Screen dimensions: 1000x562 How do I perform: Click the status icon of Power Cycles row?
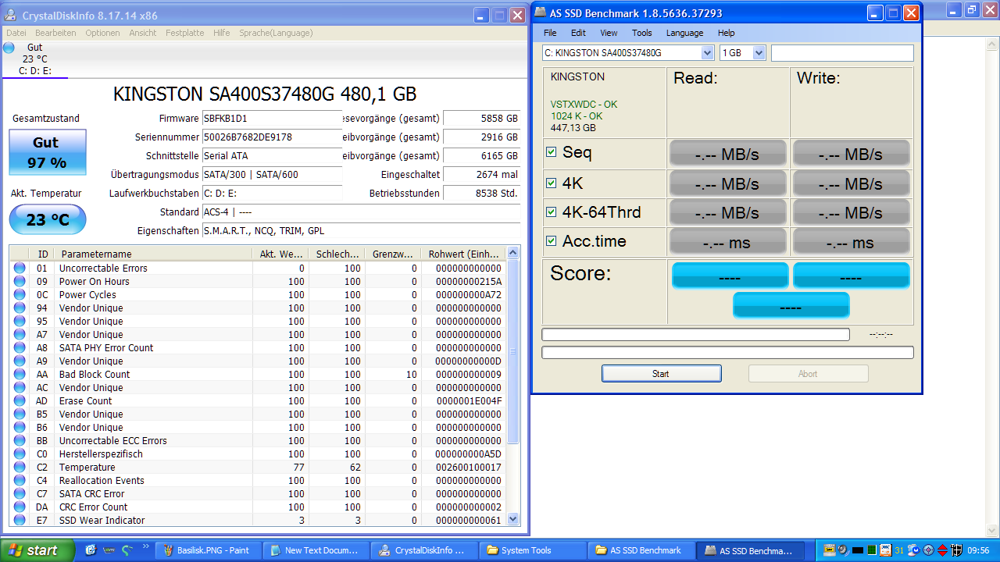(20, 294)
